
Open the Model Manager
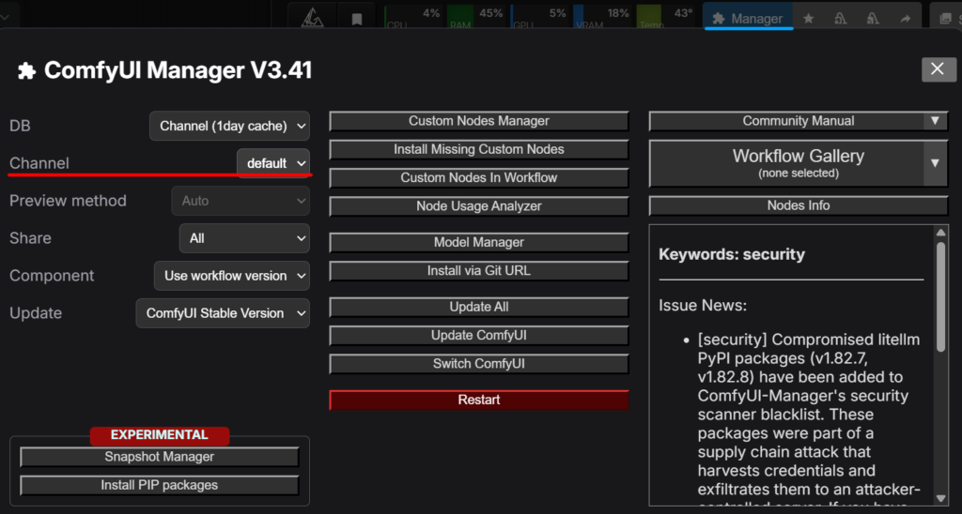click(478, 243)
